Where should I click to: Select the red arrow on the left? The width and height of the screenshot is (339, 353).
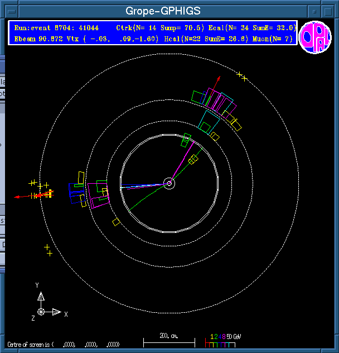click(25, 196)
